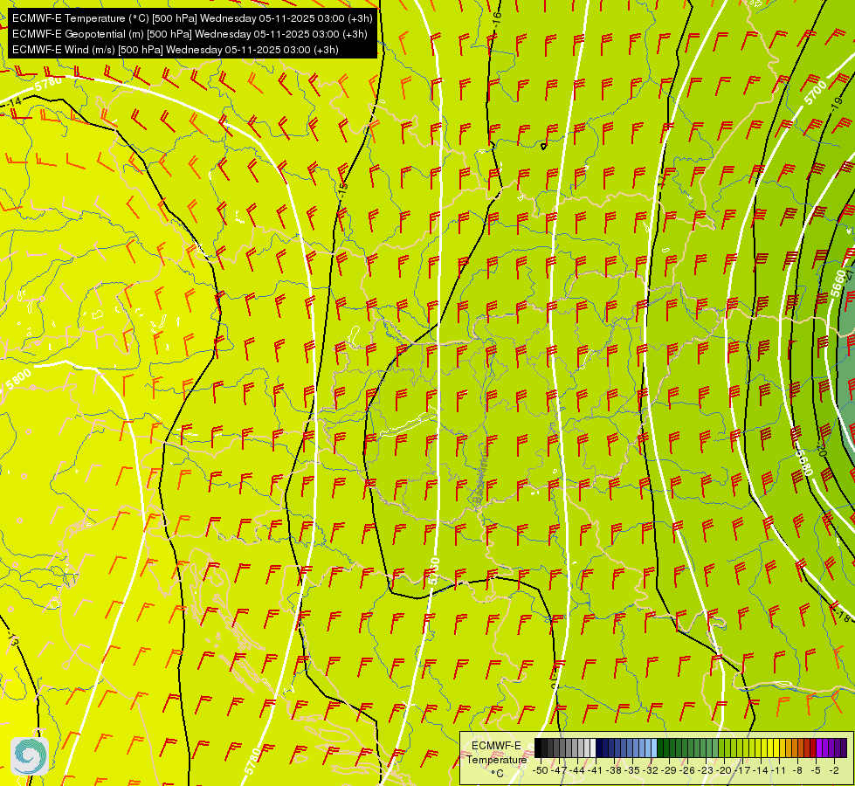Click the 5780 contour label along the bottom edge
The height and width of the screenshot is (786, 855).
click(x=252, y=761)
